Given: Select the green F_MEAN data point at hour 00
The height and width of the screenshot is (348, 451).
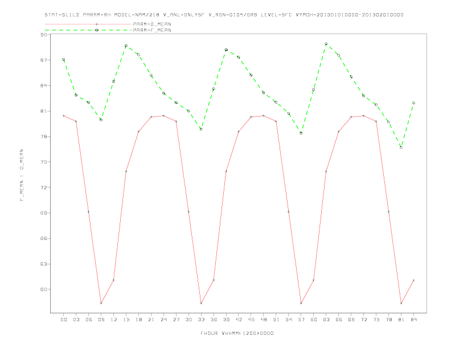Looking at the screenshot, I should tap(64, 60).
